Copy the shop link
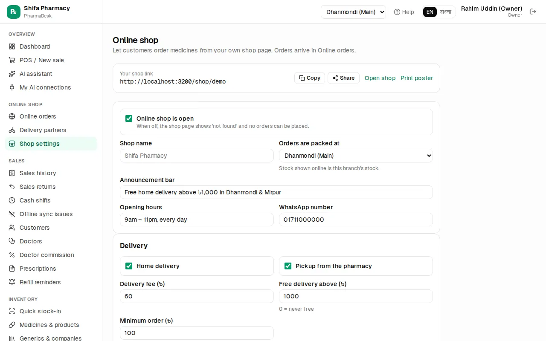The image size is (546, 341). click(310, 78)
